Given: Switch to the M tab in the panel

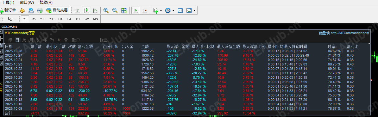Looking at the screenshot, I should (59, 40).
